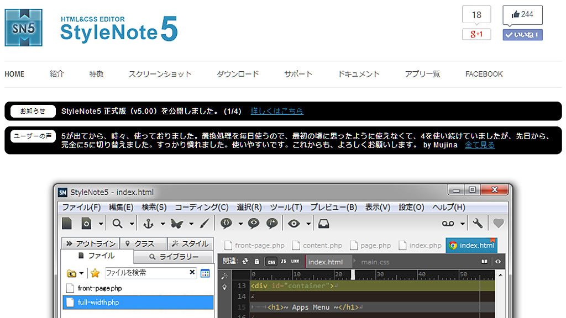Screen dimensions: 566x318
Task: Switch to the ファイル panel tab
Action: (x=97, y=256)
